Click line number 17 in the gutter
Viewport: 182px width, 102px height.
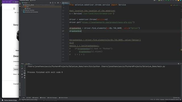[63, 31]
